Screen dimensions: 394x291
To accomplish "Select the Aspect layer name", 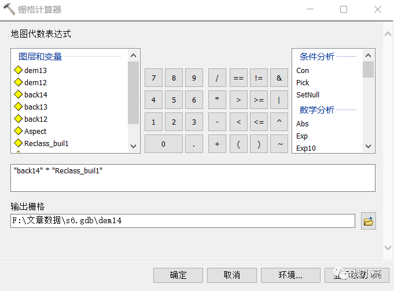I will coord(35,132).
